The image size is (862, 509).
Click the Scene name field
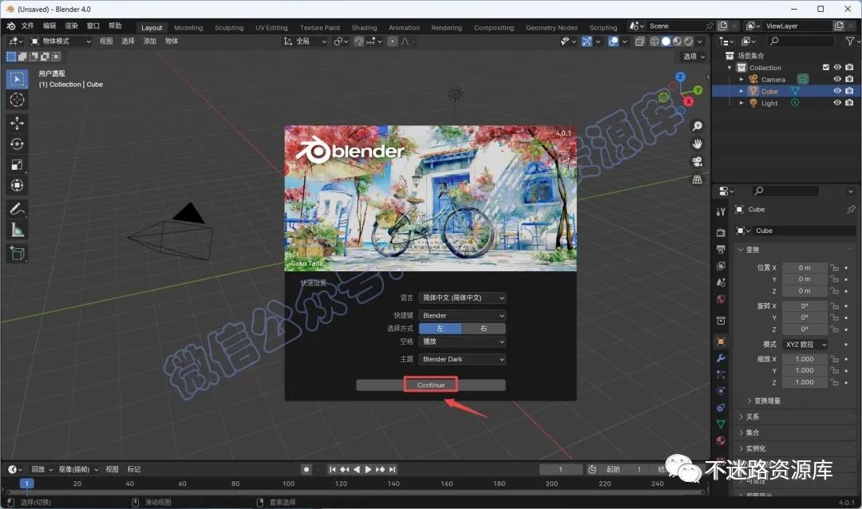click(x=676, y=26)
